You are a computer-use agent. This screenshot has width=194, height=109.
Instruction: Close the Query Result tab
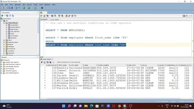[52, 59]
